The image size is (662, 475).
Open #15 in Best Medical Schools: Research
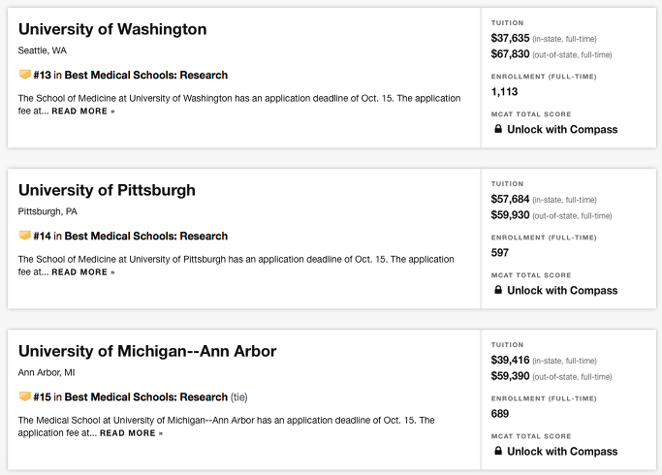tap(131, 396)
